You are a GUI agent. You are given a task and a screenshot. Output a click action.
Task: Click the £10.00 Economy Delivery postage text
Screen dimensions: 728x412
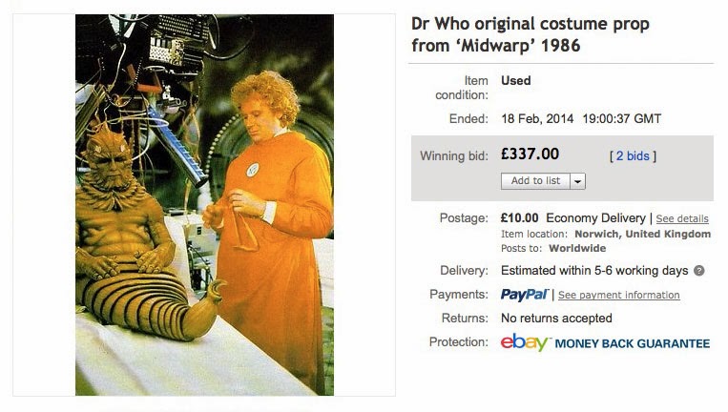(x=572, y=218)
